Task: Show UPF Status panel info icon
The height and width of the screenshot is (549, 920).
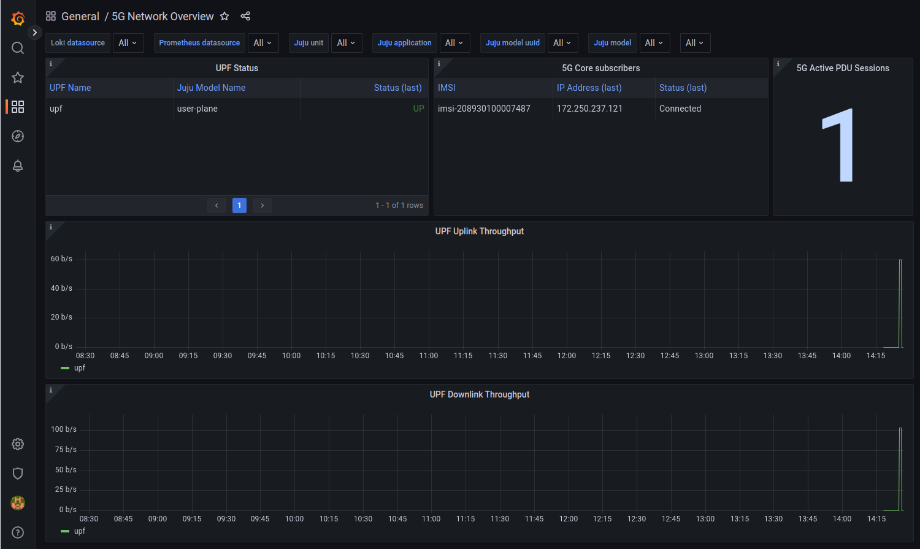Action: 51,64
